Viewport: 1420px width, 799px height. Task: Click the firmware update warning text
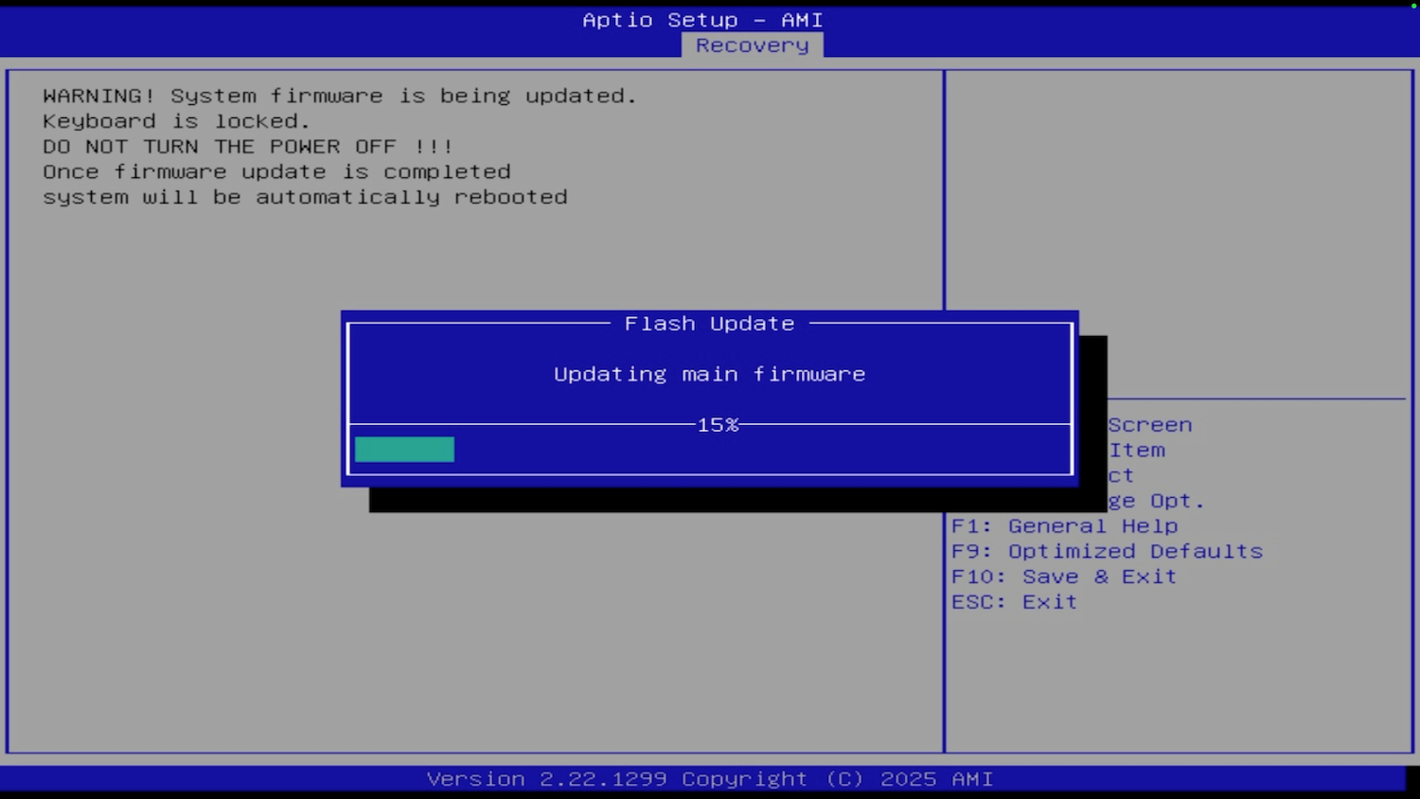[338, 95]
